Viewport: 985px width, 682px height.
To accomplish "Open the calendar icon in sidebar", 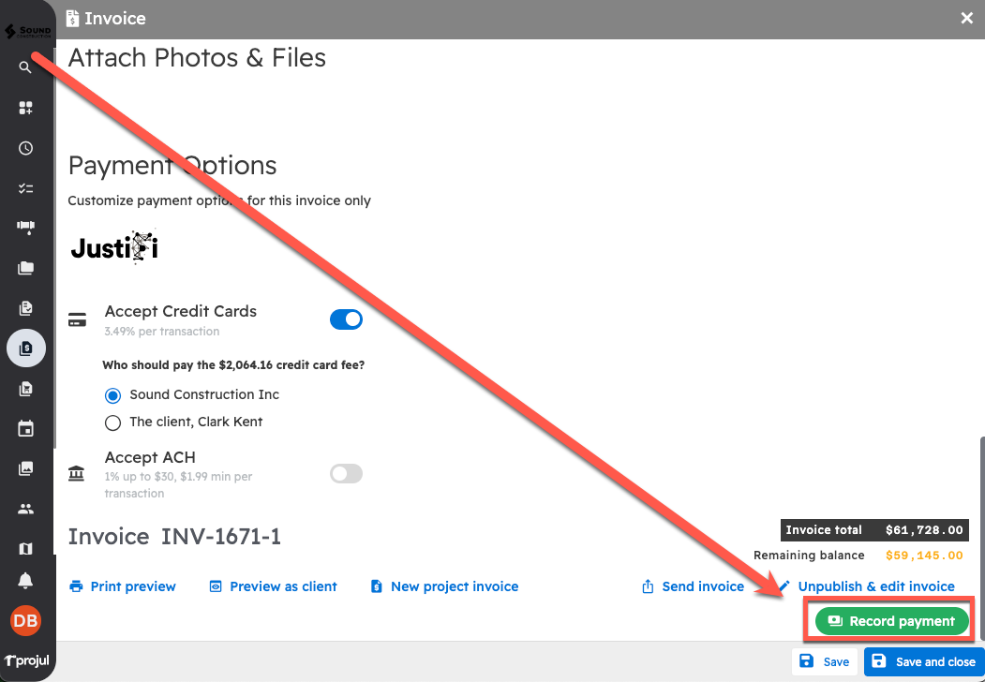I will (26, 429).
